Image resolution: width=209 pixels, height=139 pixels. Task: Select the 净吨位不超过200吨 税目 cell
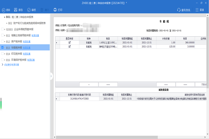pos(108,46)
